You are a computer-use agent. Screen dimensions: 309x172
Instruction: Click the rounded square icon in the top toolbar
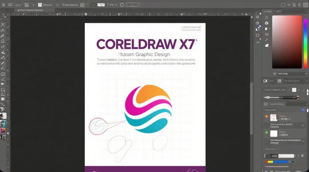click(122, 5)
